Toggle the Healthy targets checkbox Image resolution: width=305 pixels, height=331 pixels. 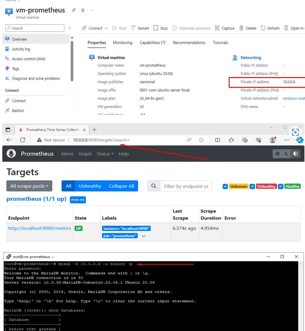281,186
